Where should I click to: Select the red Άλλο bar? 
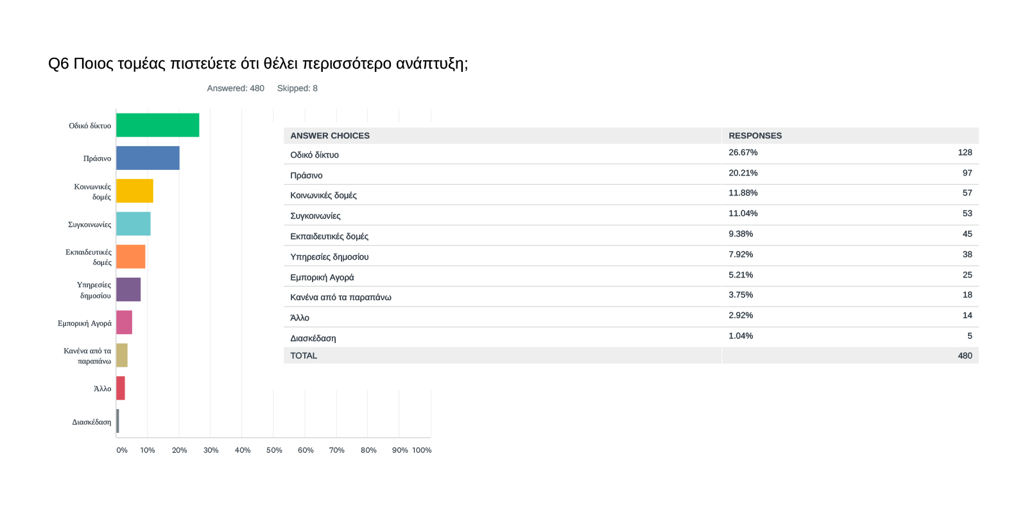point(121,388)
